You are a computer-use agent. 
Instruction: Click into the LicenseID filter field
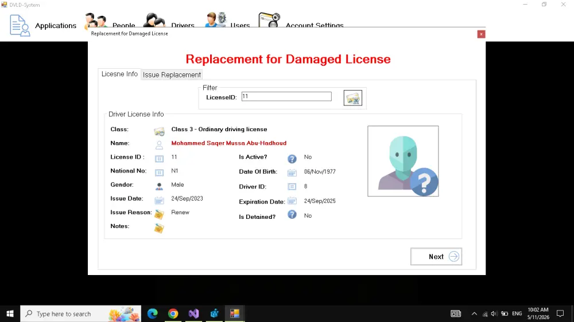(286, 96)
